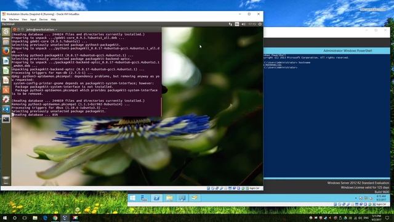Open the Ubuntu session gear menu
The width and height of the screenshot is (394, 222).
[260, 24]
